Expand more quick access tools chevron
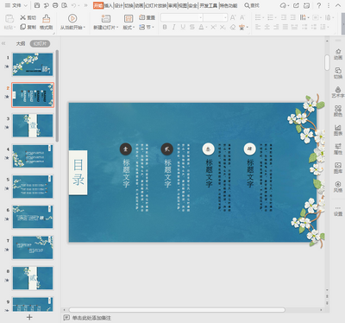 click(x=85, y=5)
